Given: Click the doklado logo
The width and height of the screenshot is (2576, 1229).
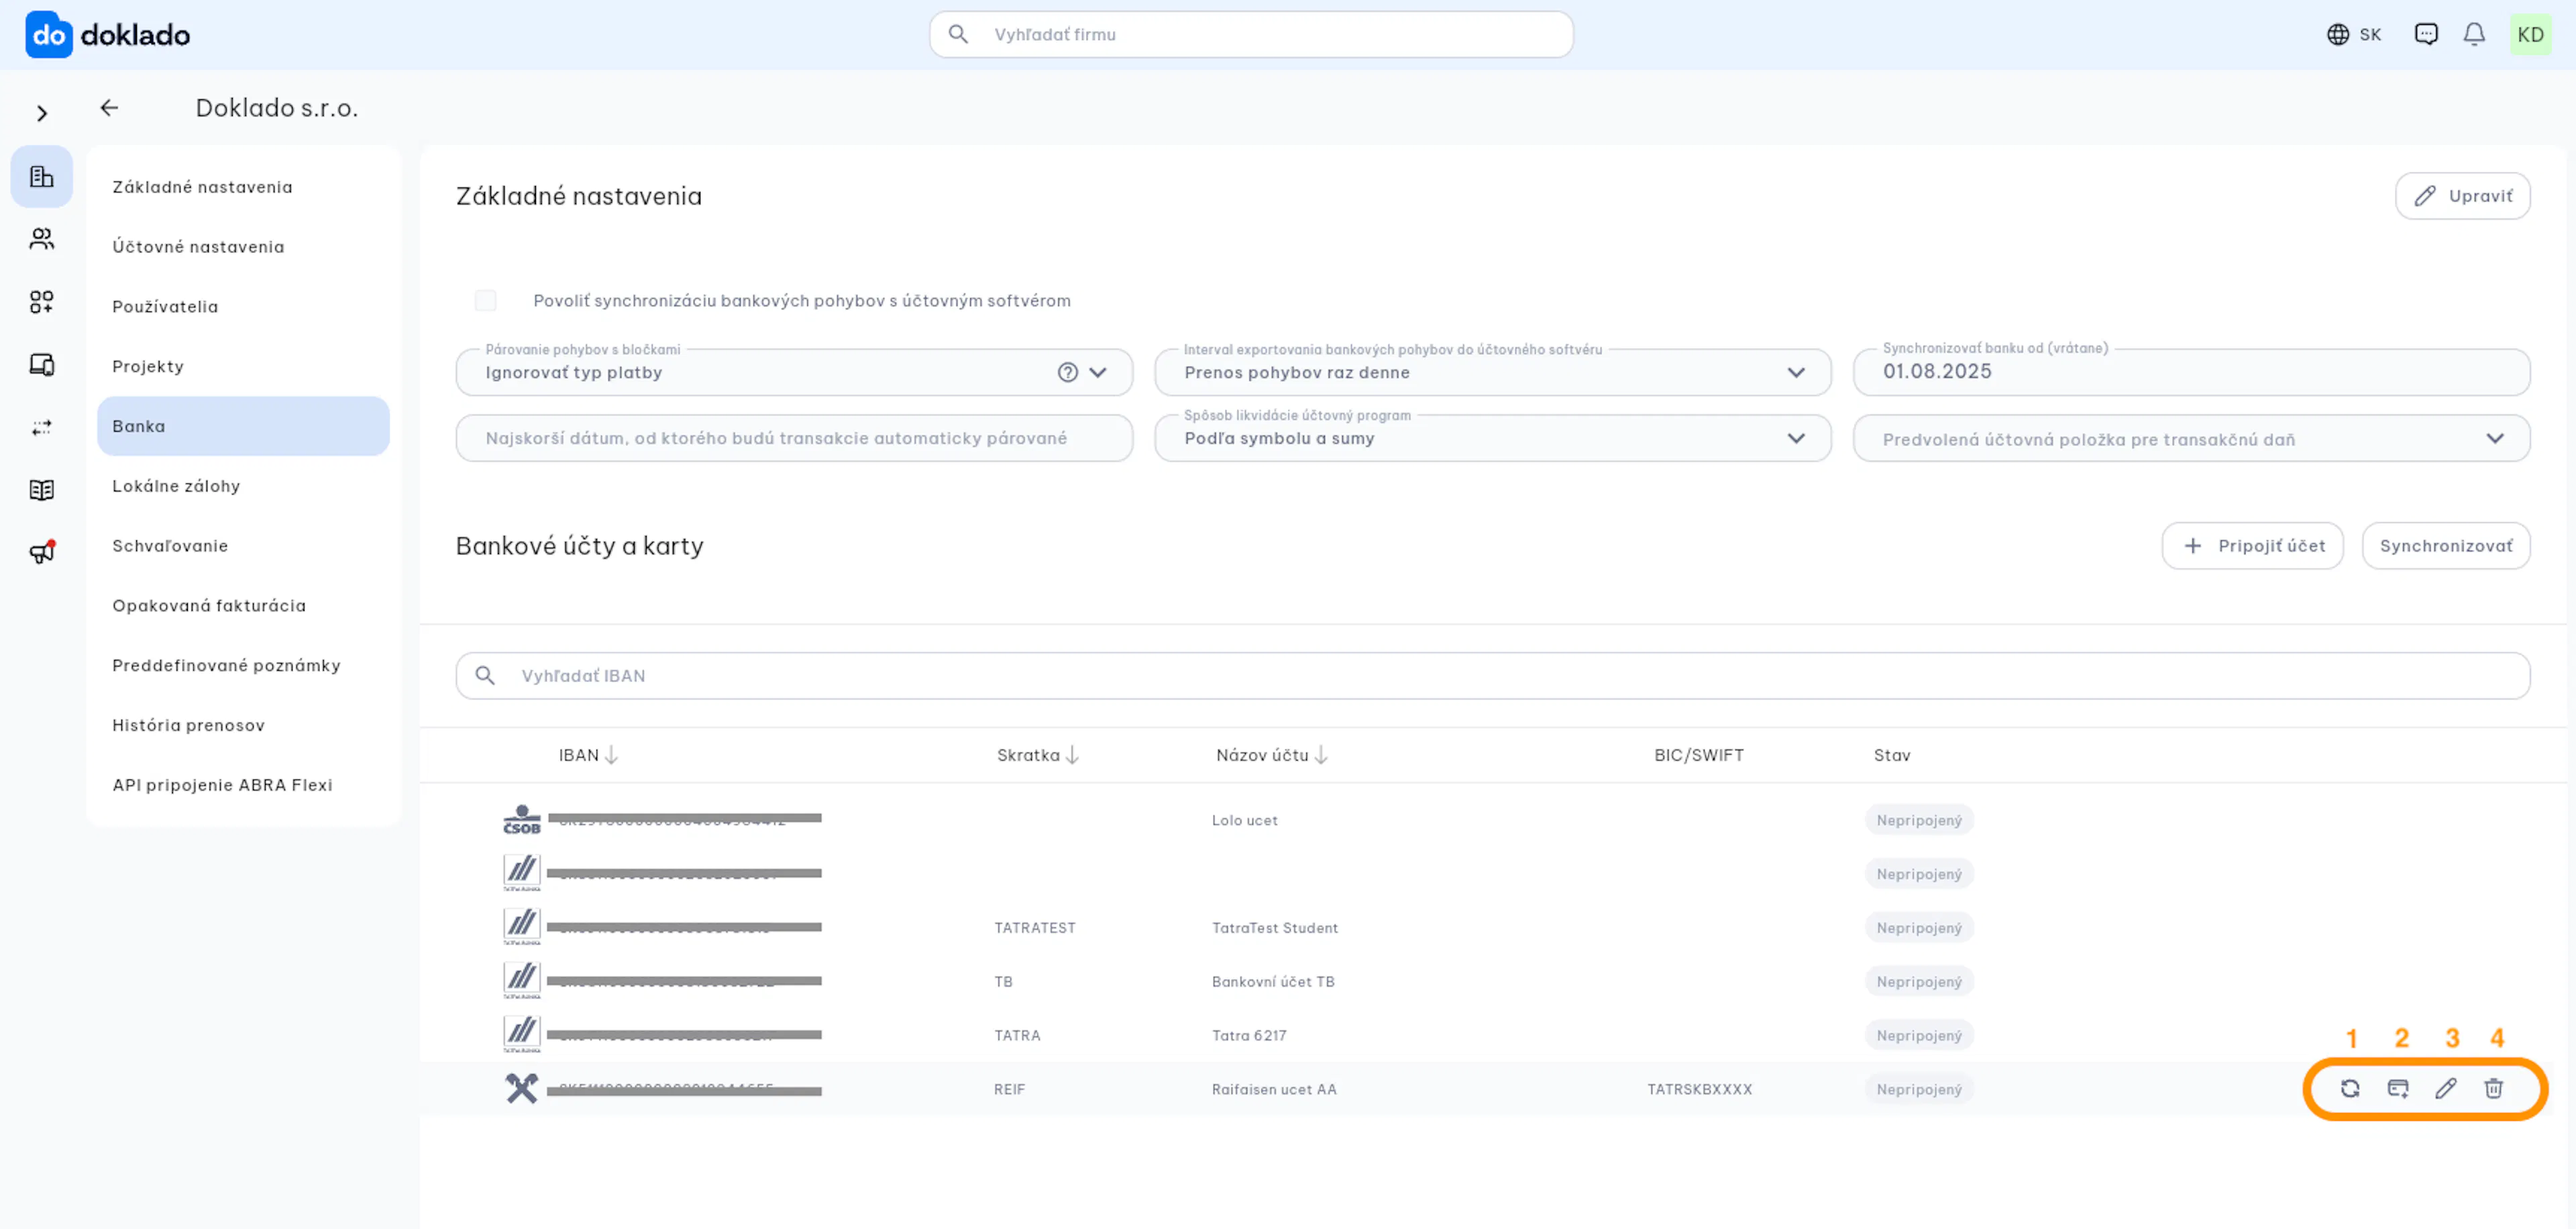Looking at the screenshot, I should coord(108,35).
